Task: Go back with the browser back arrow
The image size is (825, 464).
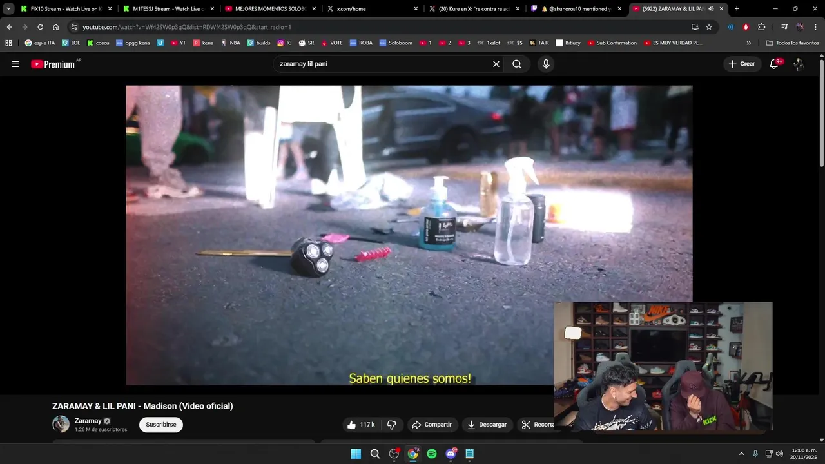Action: coord(9,27)
